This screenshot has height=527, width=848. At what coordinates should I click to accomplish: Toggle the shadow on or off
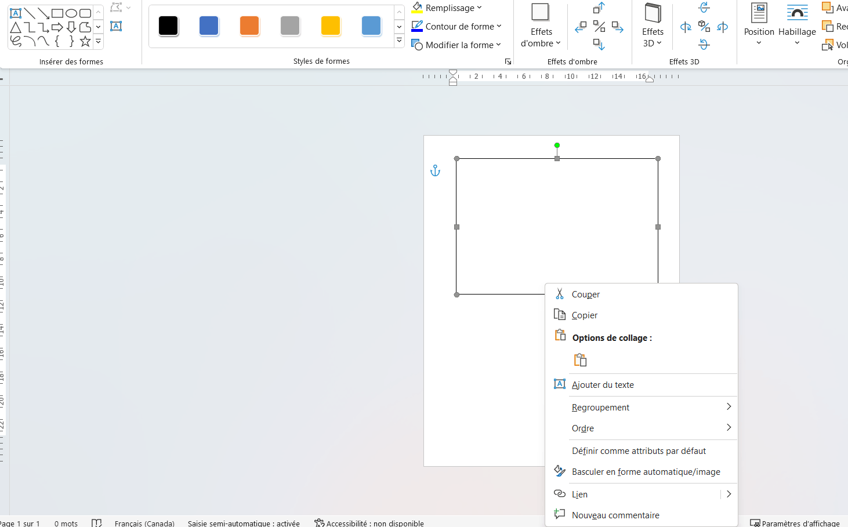point(599,27)
